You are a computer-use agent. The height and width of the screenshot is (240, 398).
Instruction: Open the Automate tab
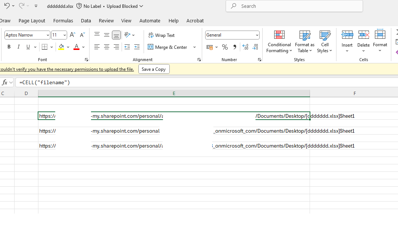click(x=150, y=20)
